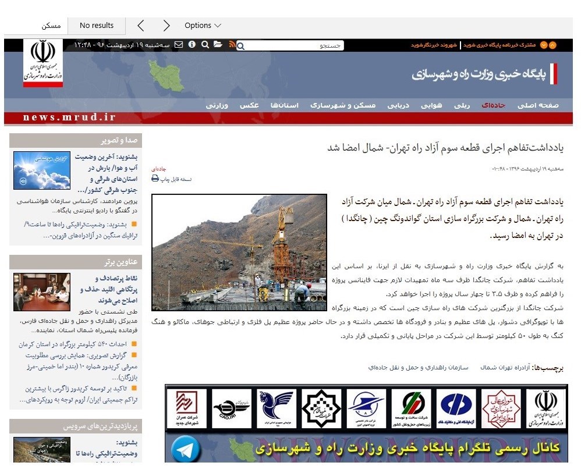
Task: Click the ministry emblem logo at top left
Action: [42, 63]
